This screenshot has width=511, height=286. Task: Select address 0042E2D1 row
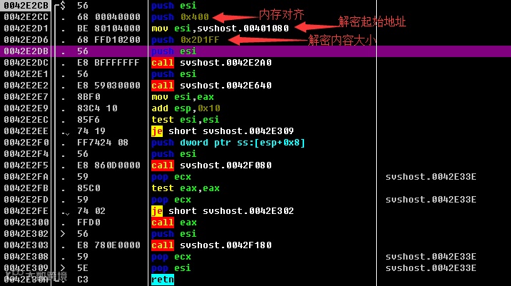coord(26,29)
